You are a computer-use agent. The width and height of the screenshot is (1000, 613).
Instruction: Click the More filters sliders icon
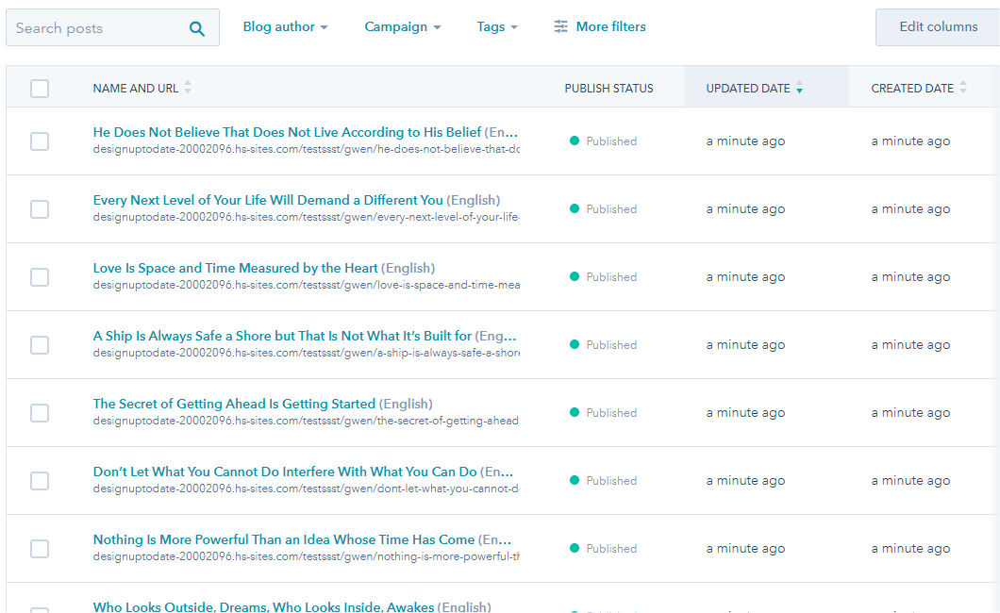pos(561,26)
